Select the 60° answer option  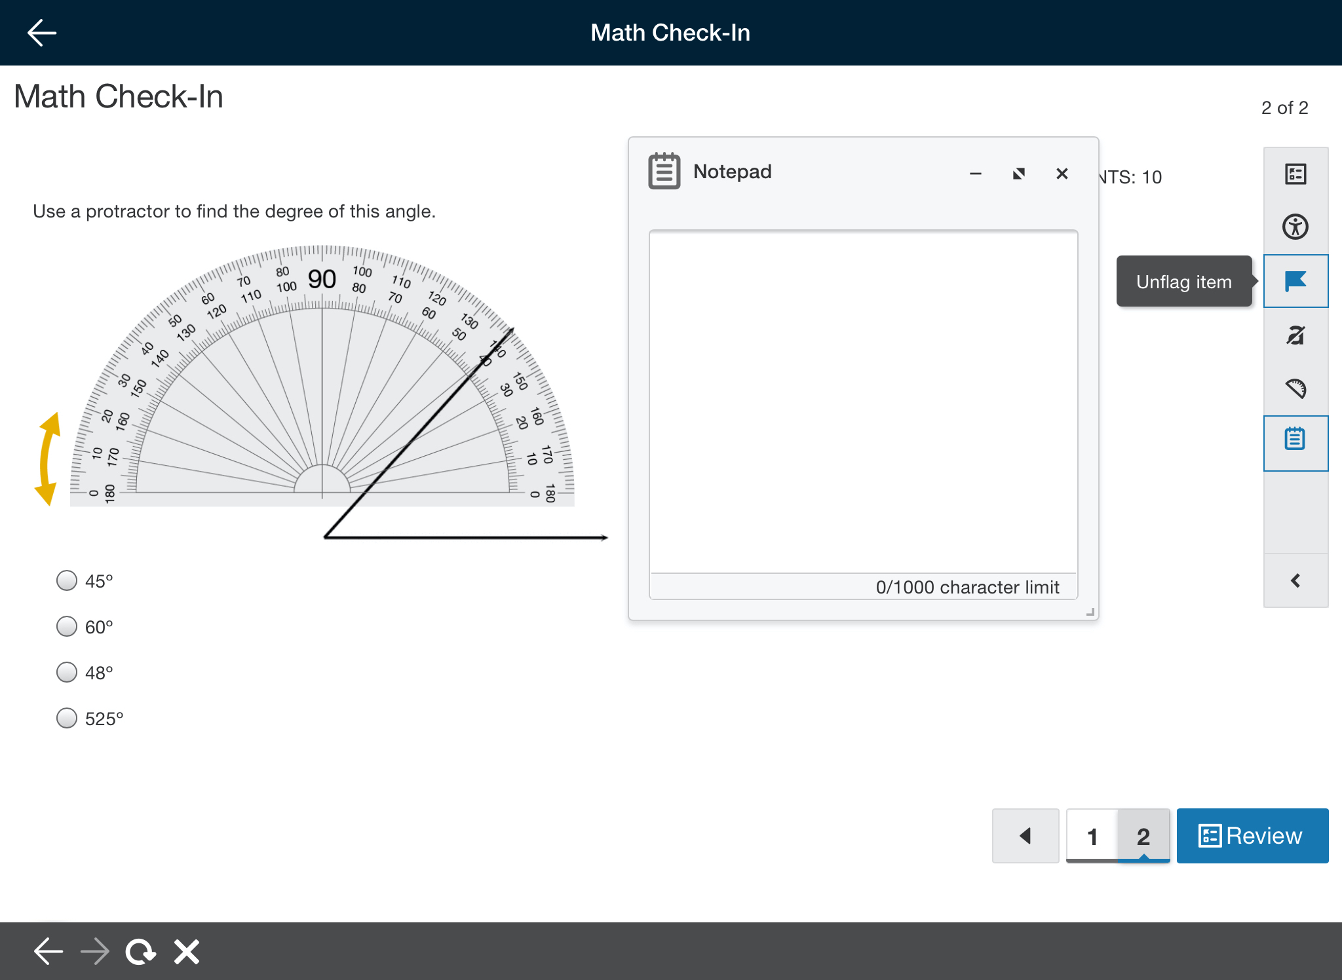coord(67,626)
